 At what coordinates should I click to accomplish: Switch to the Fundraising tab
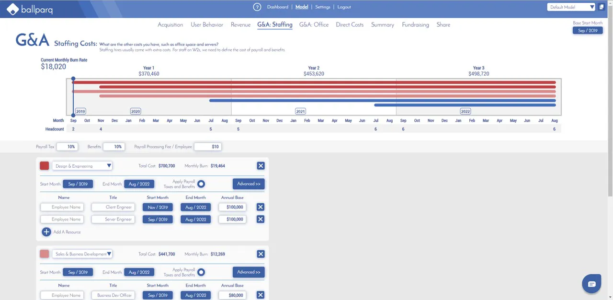[x=415, y=24]
